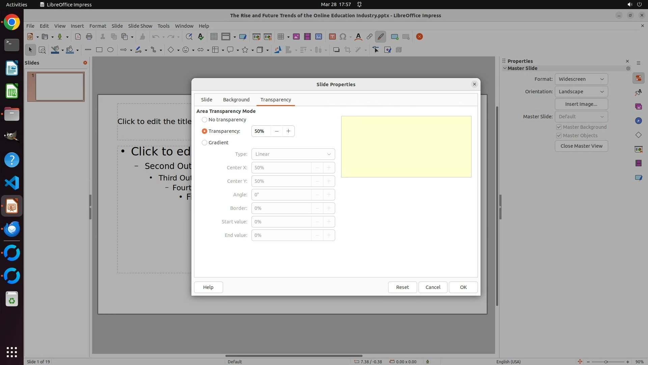648x365 pixels.
Task: Open the Slide Show menu
Action: pos(140,26)
